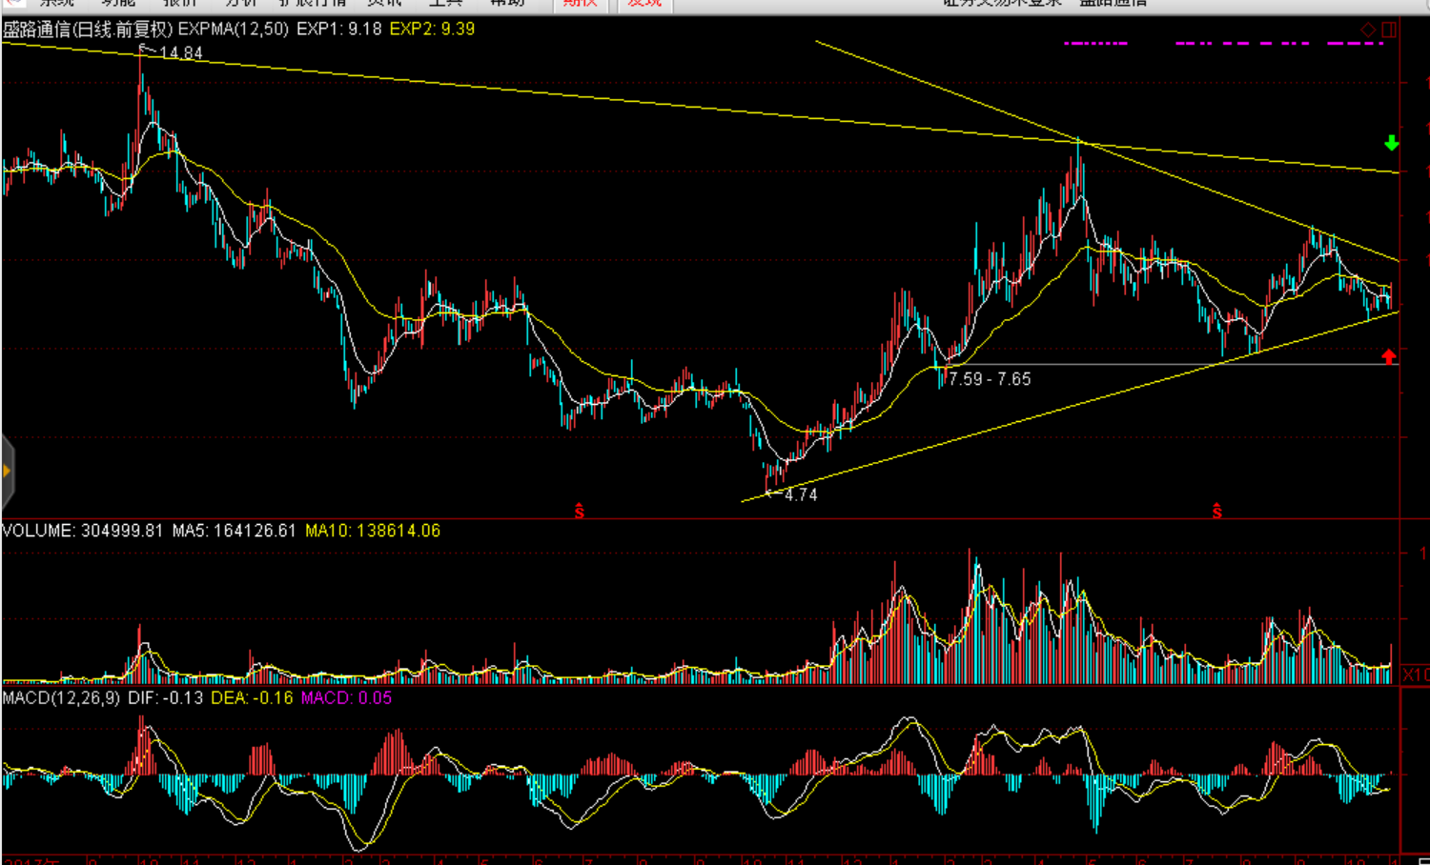Click the 14.84 high price marker
Screen dimensions: 1430x865
pyautogui.click(x=180, y=53)
